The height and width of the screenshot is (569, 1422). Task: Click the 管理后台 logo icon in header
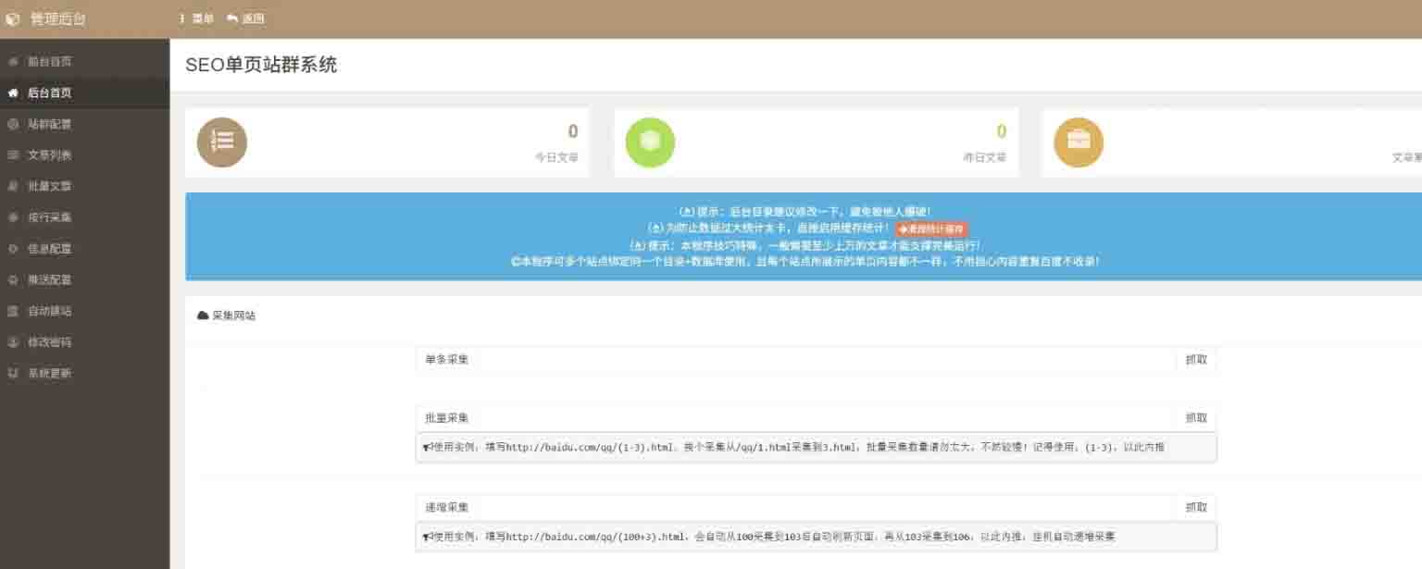coord(12,19)
